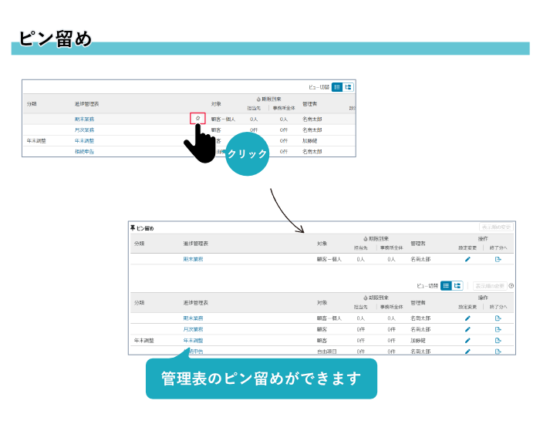
Task: Click the 進捗管理表 column header in pinned section
Action: tap(195, 244)
